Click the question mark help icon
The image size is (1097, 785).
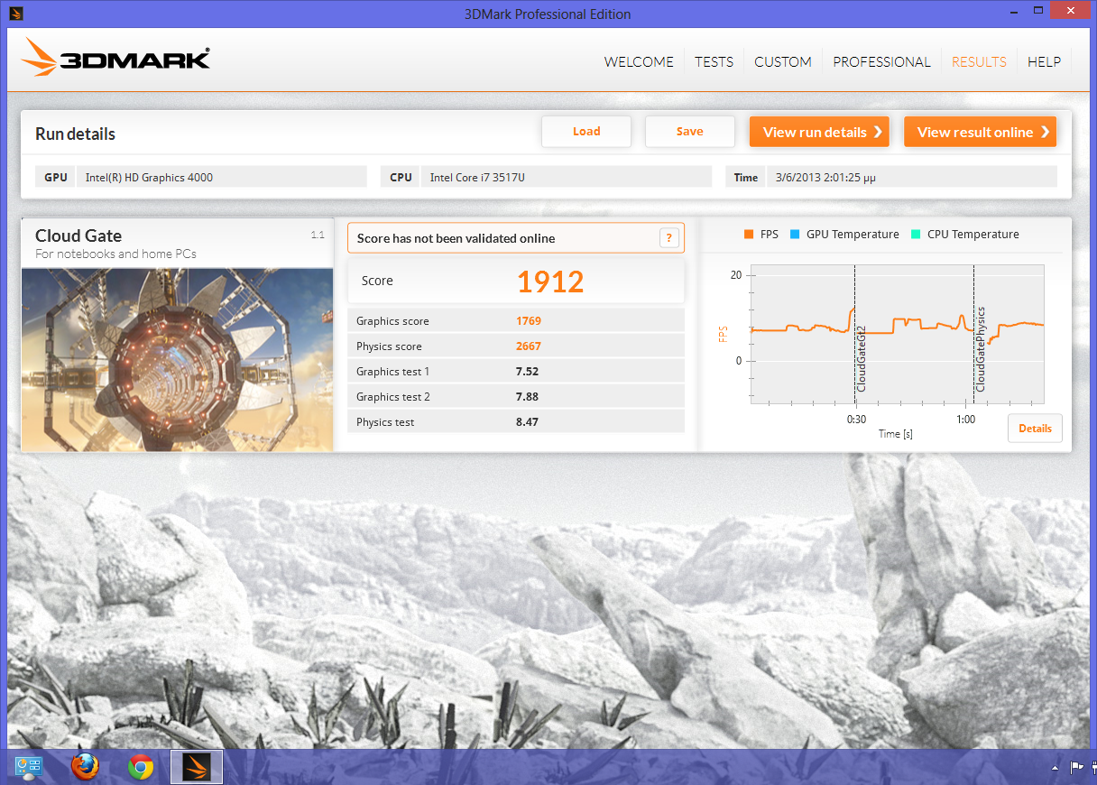tap(668, 238)
